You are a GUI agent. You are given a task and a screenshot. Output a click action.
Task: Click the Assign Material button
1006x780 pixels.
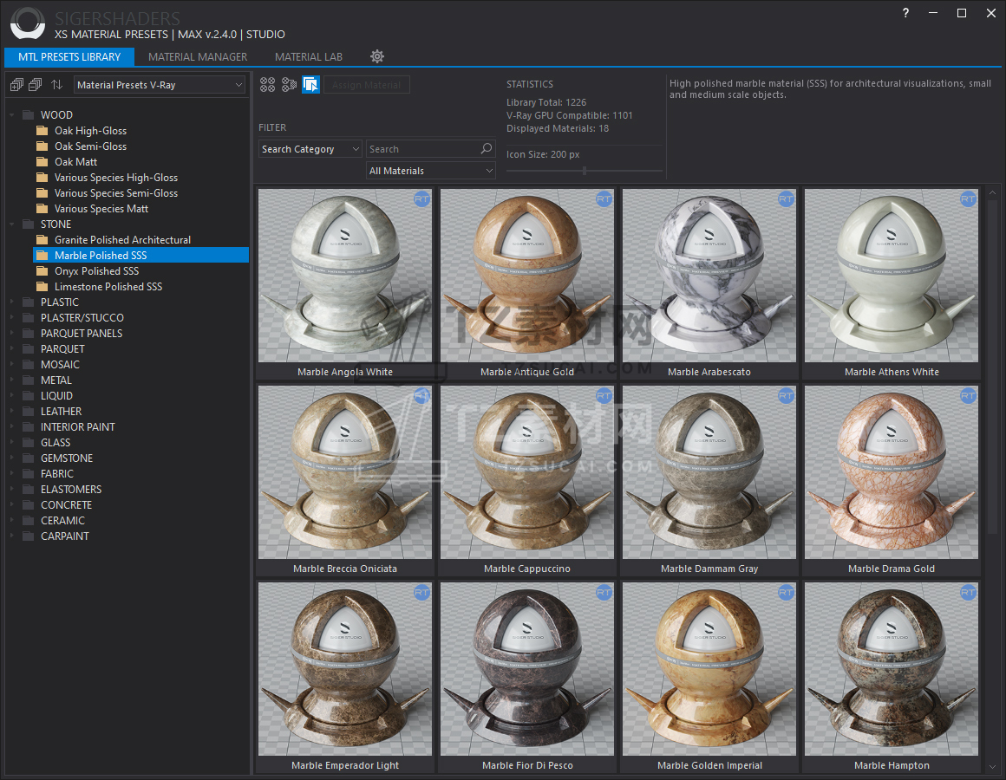[x=366, y=85]
